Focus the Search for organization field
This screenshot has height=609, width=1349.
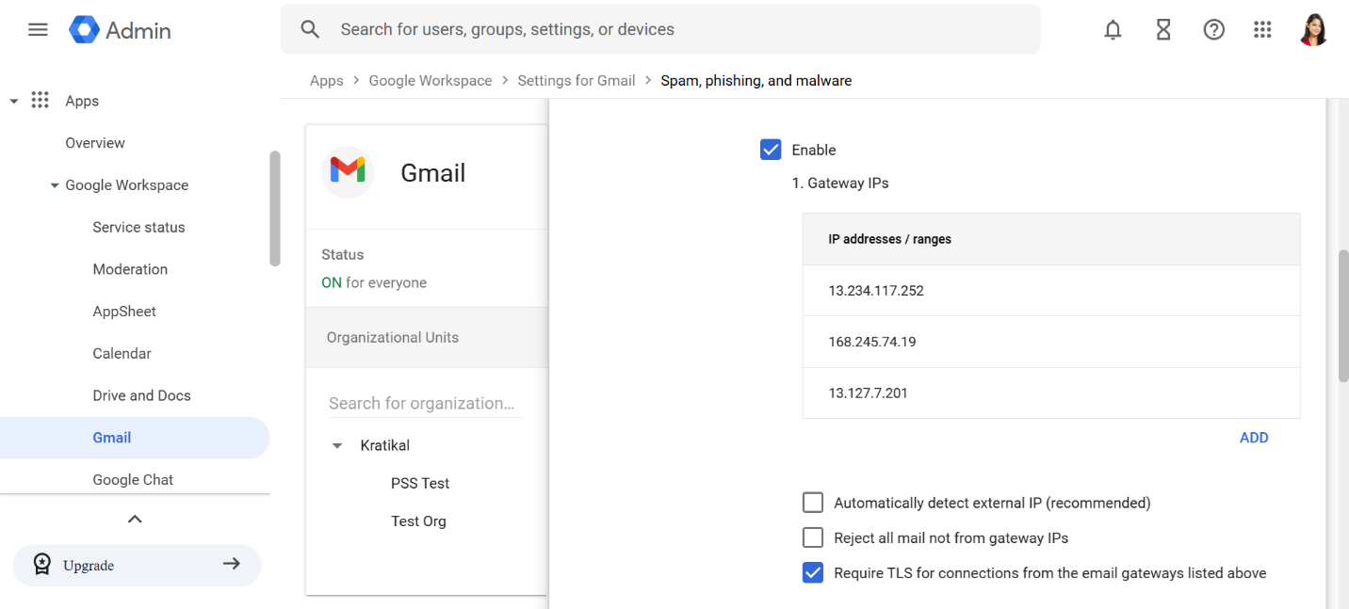[x=425, y=404]
